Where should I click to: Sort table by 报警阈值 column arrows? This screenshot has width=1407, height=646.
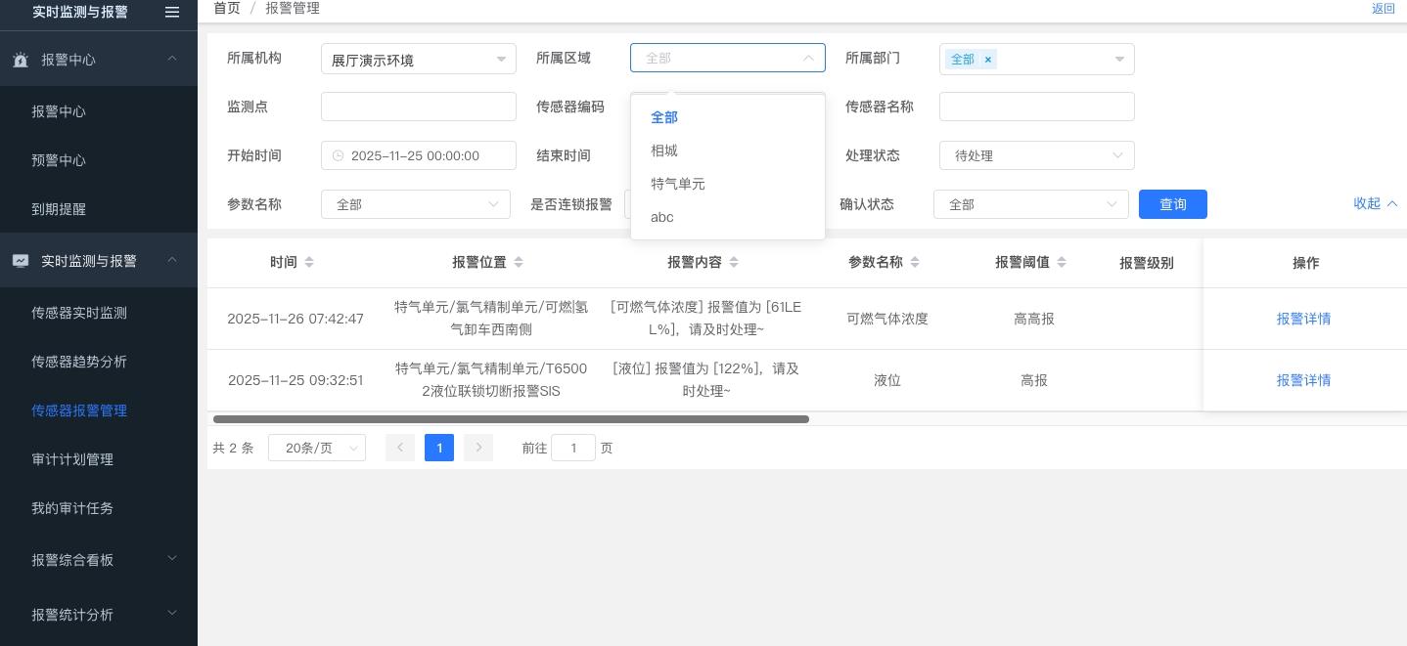pos(1062,262)
